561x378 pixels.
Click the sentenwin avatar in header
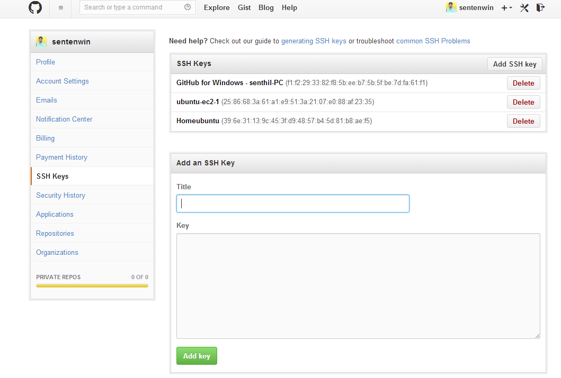click(x=451, y=7)
